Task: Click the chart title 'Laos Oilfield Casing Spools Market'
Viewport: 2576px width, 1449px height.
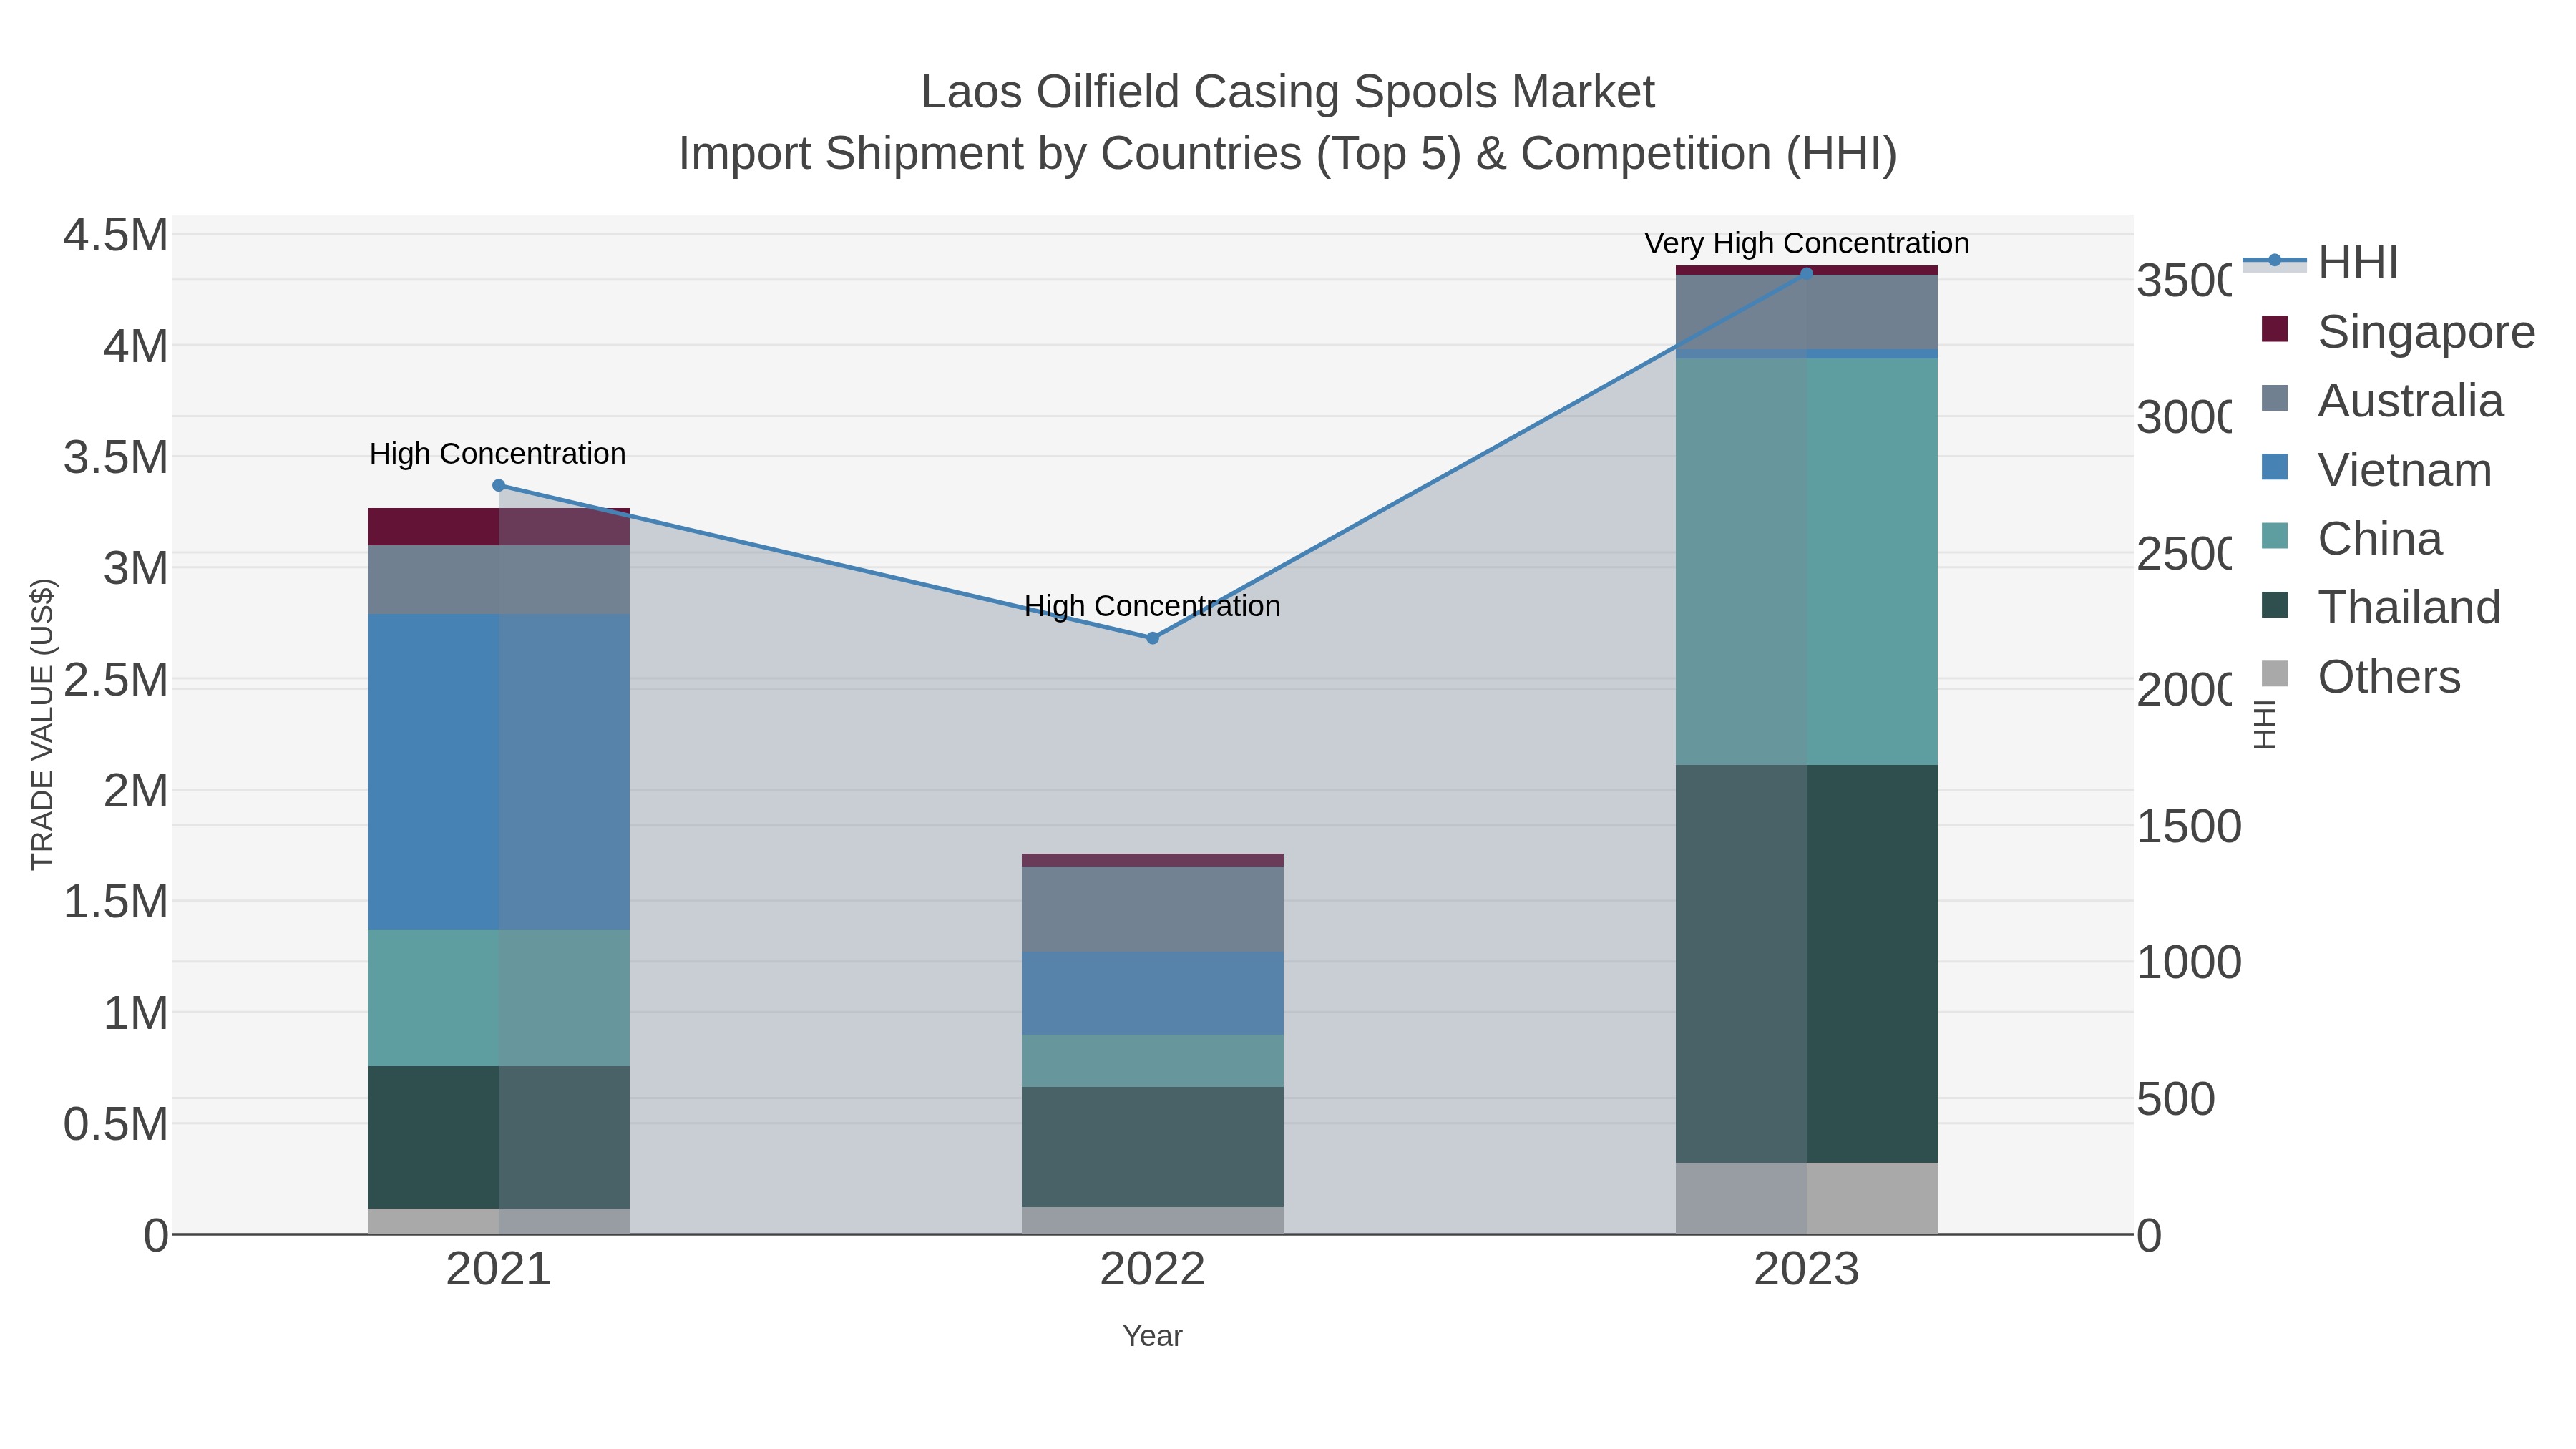Action: tap(1288, 92)
